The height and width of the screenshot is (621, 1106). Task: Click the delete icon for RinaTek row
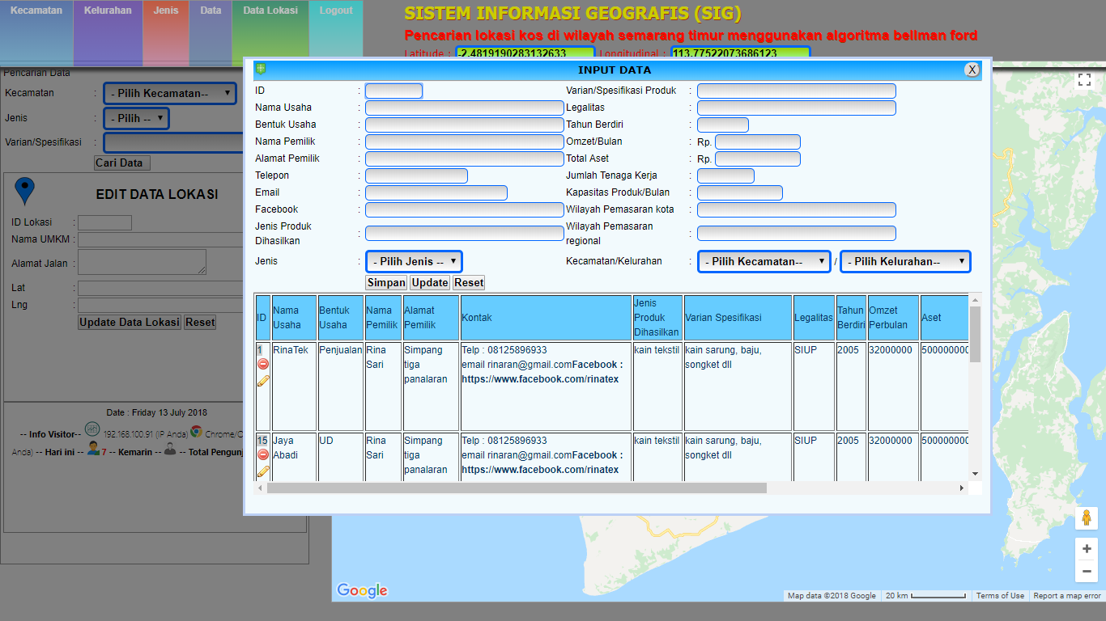click(x=263, y=365)
